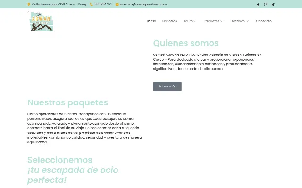
Task: Click the Nuestros paquetes heading
Action: (67, 102)
